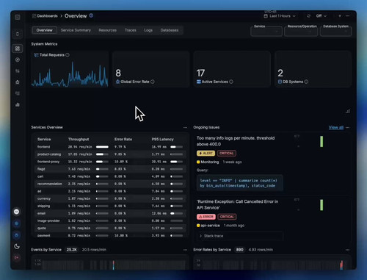Select the shipping service row

point(110,206)
